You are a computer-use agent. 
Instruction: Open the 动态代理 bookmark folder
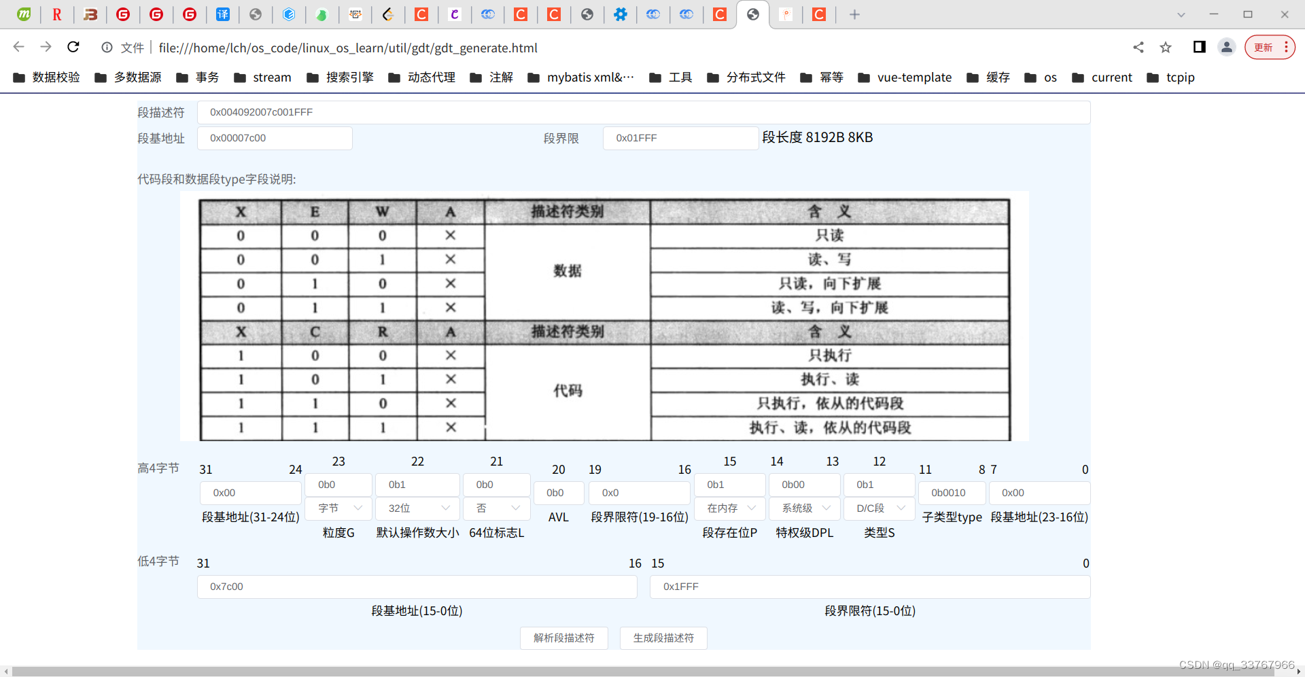click(x=421, y=77)
